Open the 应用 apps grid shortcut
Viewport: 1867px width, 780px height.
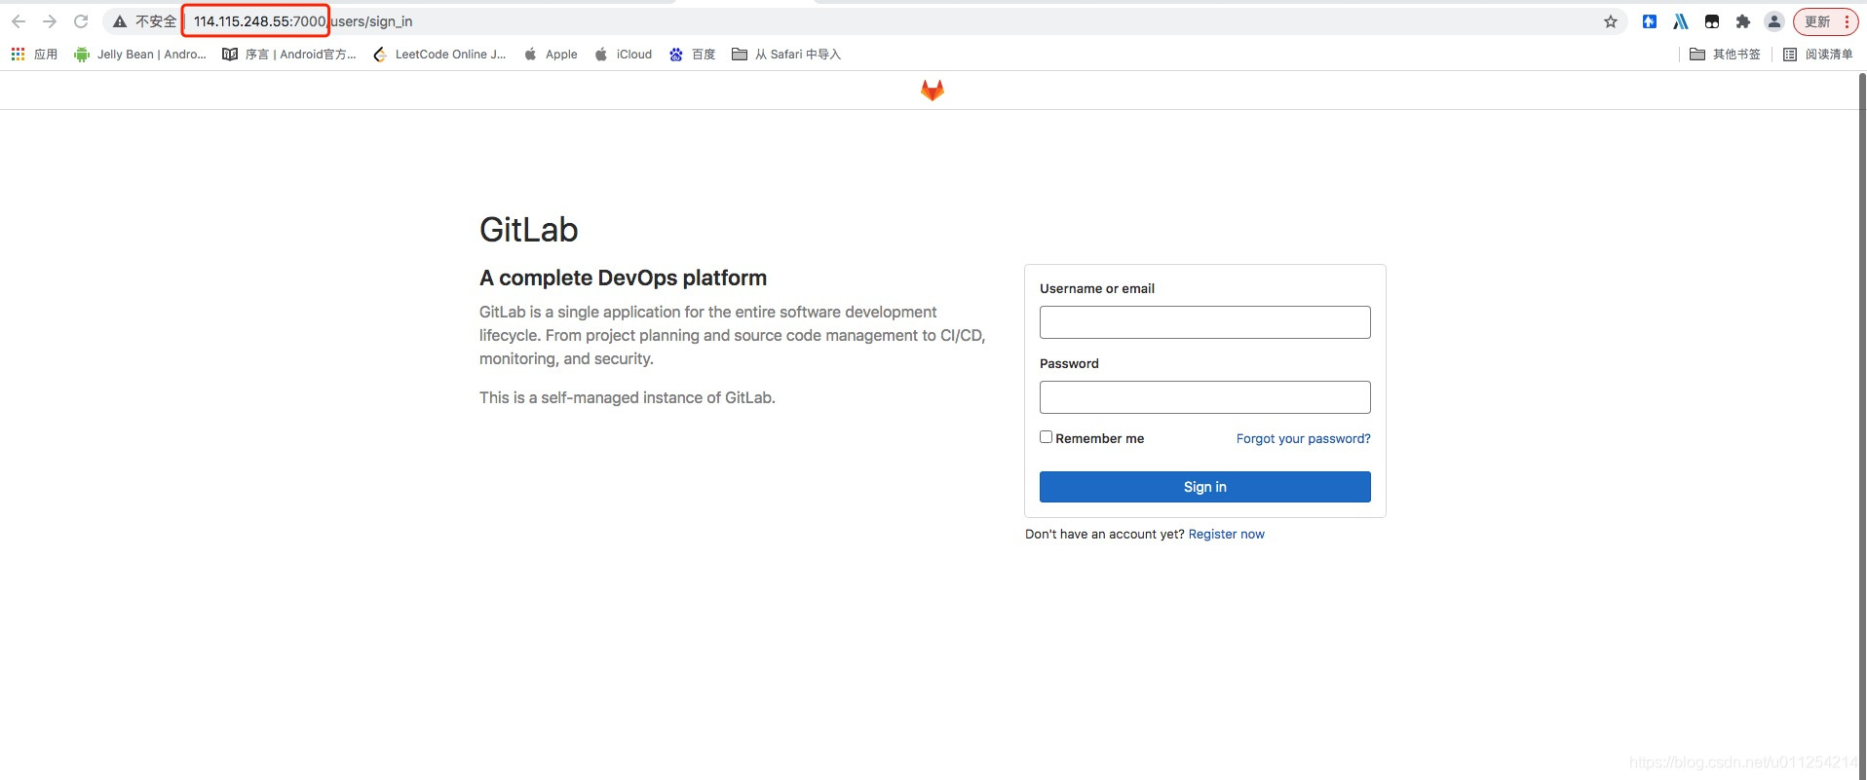(x=34, y=55)
